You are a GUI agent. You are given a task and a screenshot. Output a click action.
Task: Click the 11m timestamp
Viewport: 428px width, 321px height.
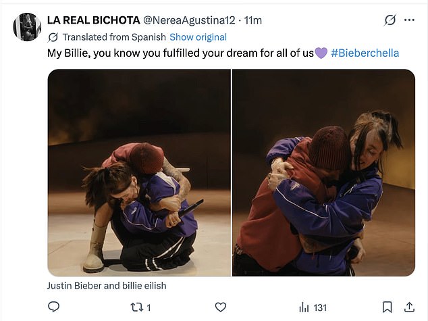point(253,20)
